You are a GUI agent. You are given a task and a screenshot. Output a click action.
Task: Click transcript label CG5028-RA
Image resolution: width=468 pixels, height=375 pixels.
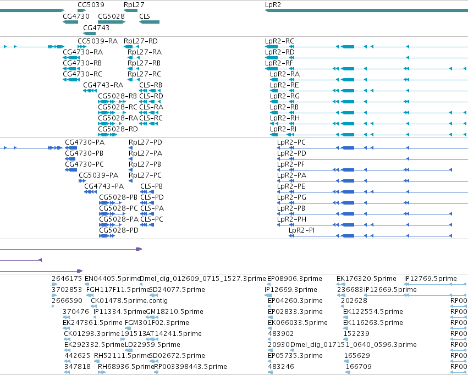[118, 118]
